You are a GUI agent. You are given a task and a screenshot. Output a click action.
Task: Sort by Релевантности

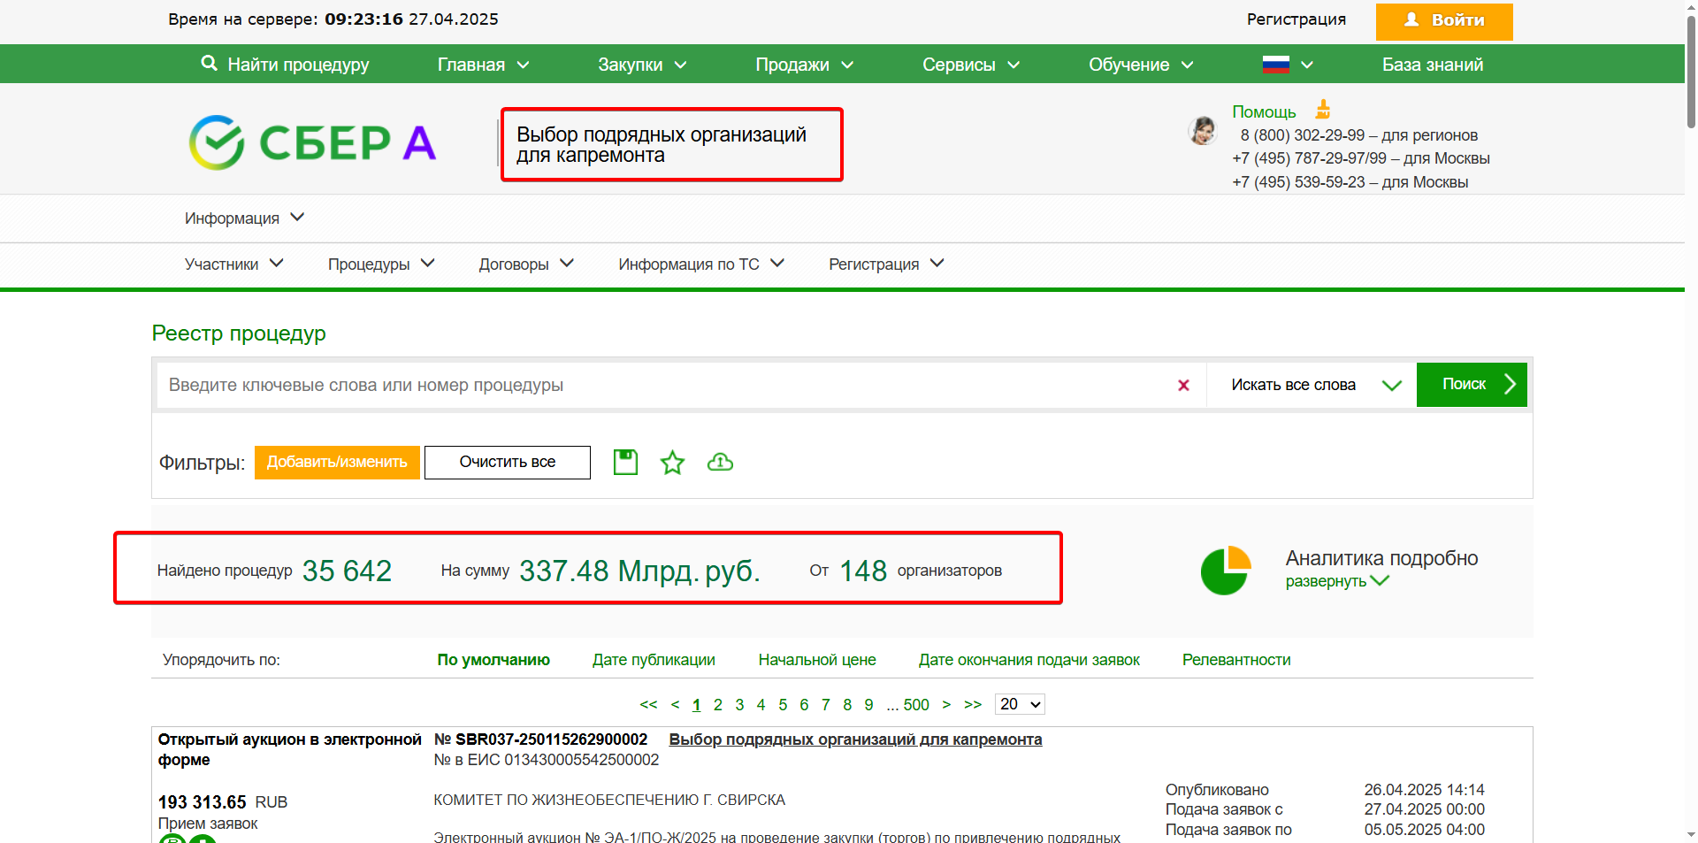coord(1236,660)
